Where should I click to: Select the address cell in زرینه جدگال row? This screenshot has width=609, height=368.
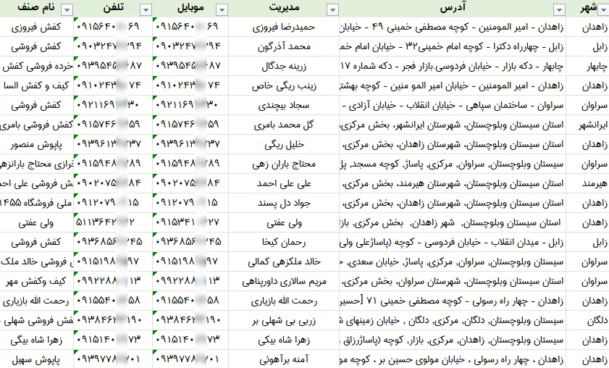point(453,66)
